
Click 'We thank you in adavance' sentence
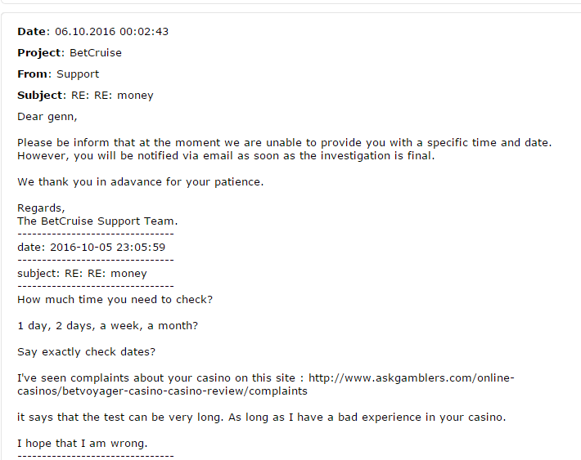point(141,182)
